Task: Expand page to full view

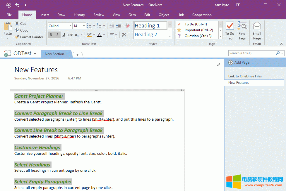Action: pyautogui.click(x=218, y=65)
